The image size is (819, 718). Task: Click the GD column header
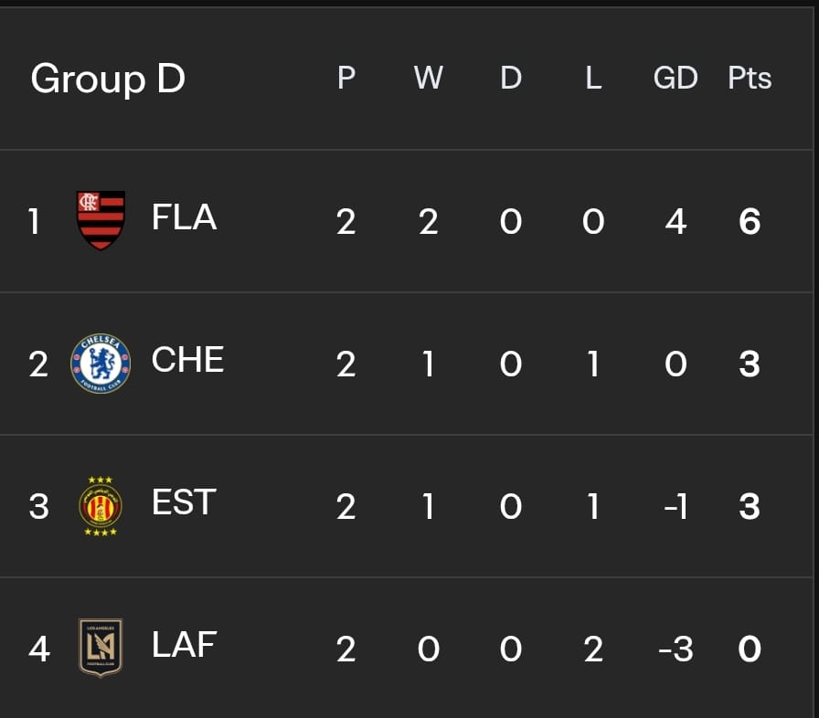coord(675,79)
